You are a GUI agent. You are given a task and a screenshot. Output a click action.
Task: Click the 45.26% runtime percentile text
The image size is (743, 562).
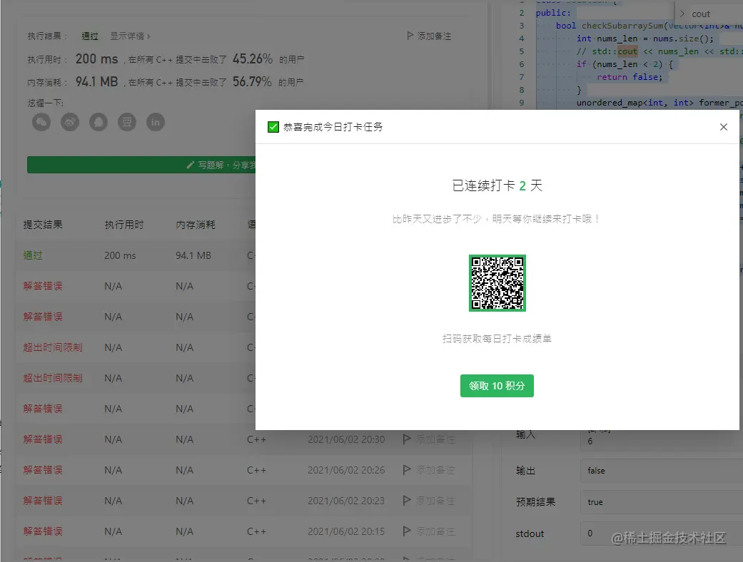coord(253,58)
